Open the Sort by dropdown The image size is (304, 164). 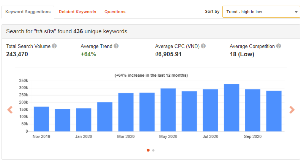[261, 12]
